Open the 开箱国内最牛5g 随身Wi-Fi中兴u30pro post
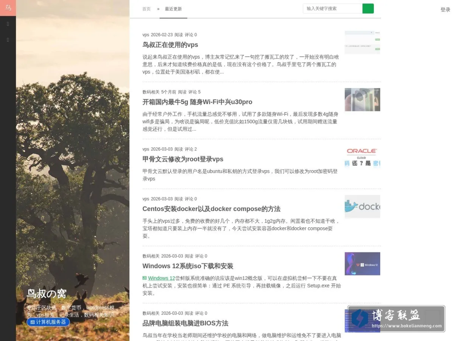 tap(197, 102)
